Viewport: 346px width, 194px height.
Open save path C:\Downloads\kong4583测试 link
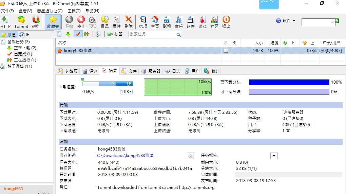pyautogui.click(x=125, y=156)
